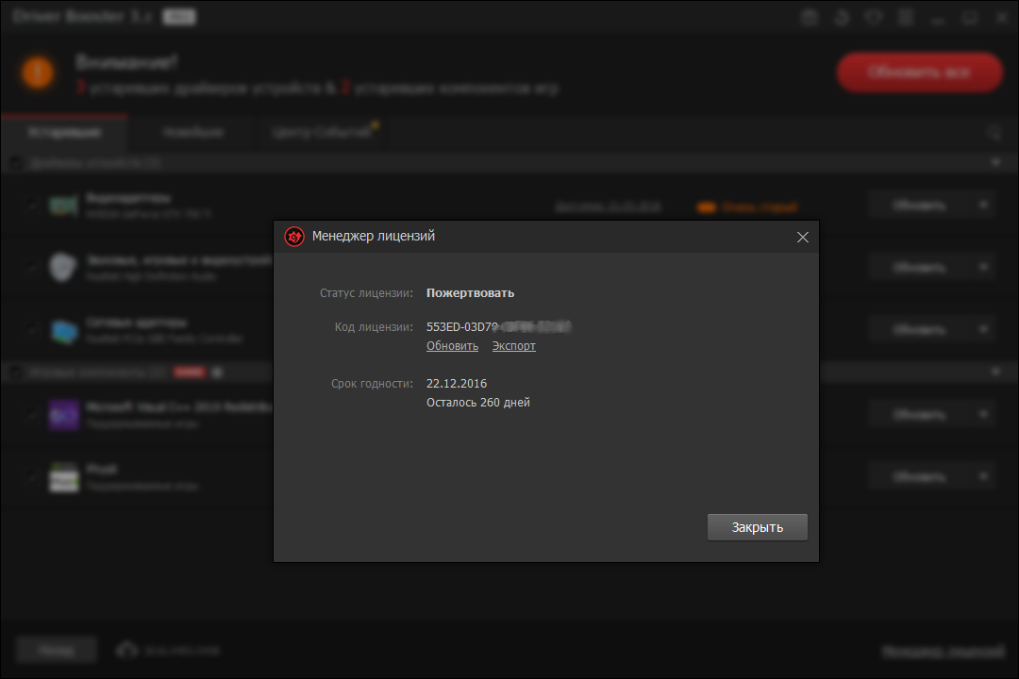Switch to the Устаревшие tab
The image size is (1019, 679).
pyautogui.click(x=64, y=133)
